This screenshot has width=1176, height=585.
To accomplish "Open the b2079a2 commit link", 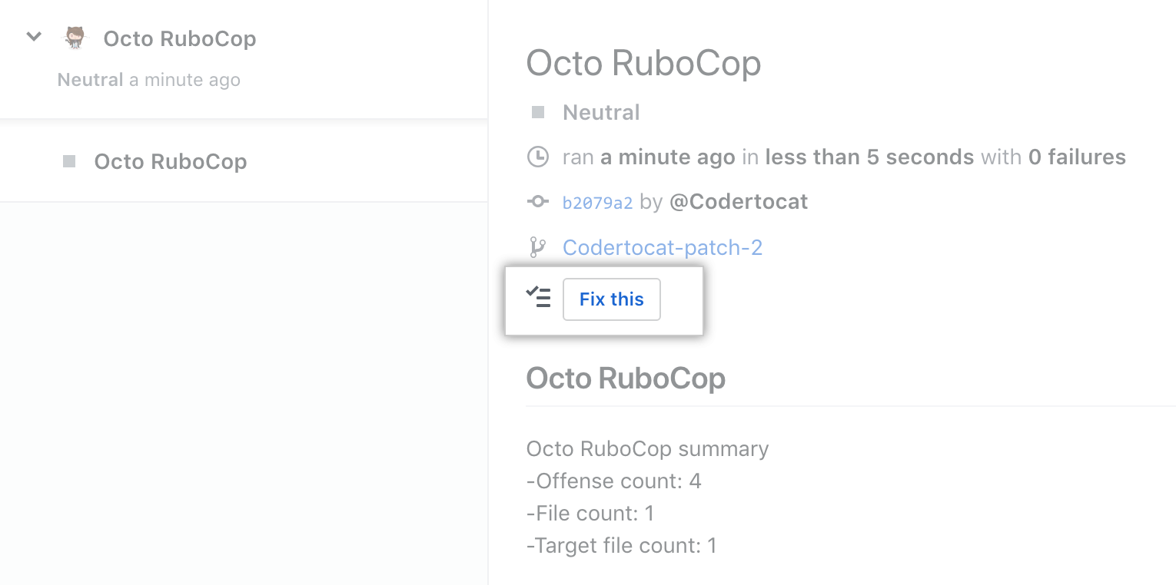I will coord(598,201).
